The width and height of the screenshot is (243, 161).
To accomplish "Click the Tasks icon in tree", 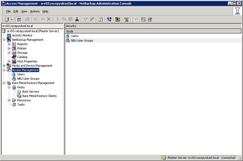I will pyautogui.click(x=14, y=105).
